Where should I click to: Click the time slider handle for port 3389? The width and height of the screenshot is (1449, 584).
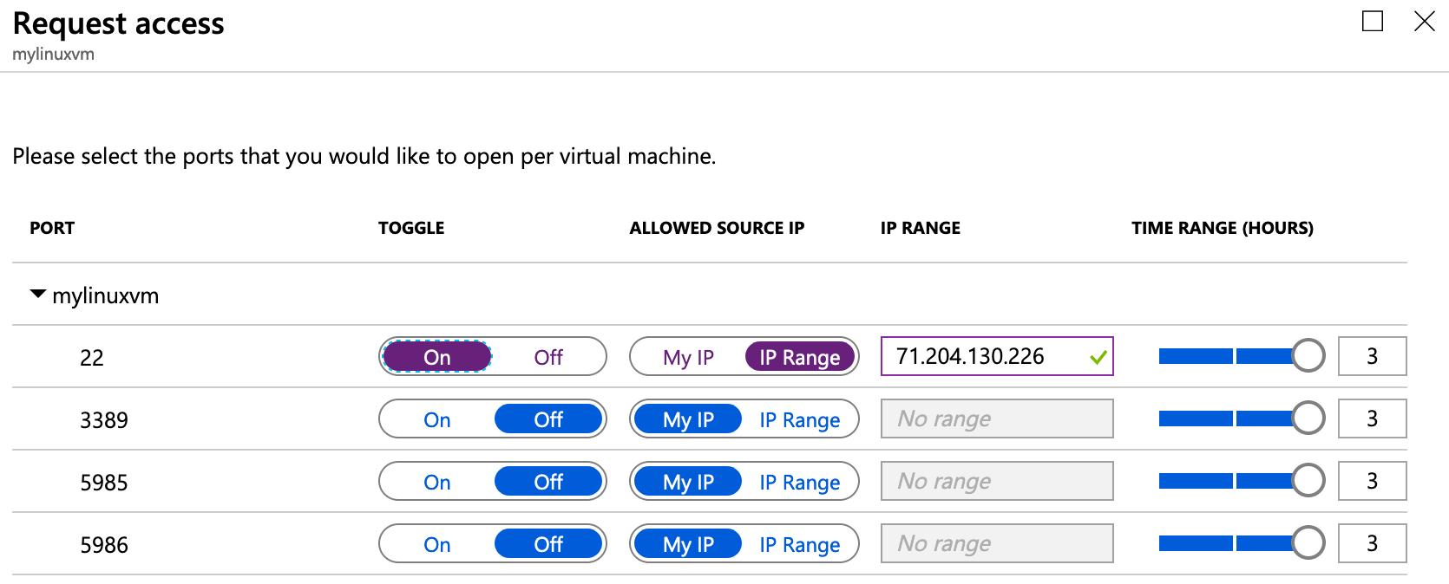coord(1308,418)
